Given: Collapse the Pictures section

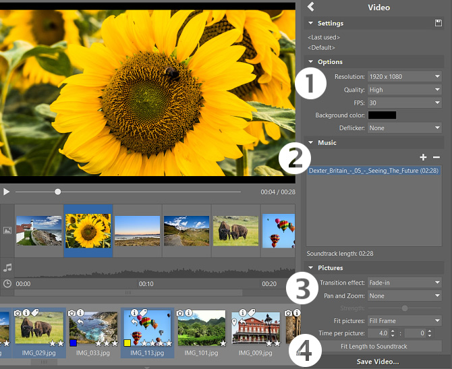Looking at the screenshot, I should pyautogui.click(x=311, y=268).
